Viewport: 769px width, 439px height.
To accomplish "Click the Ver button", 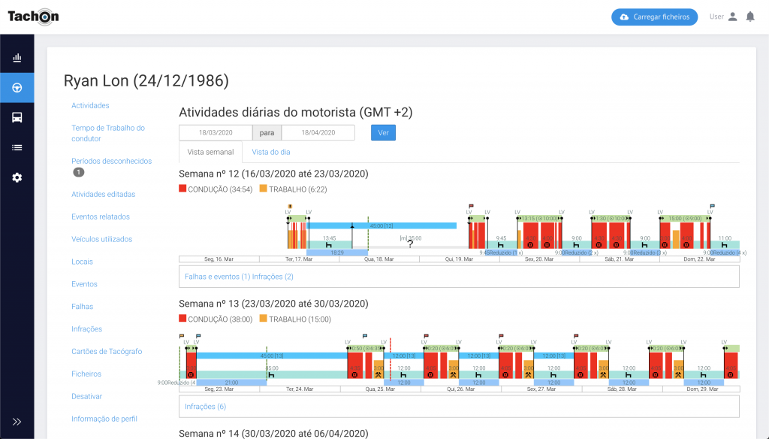I will coord(383,132).
